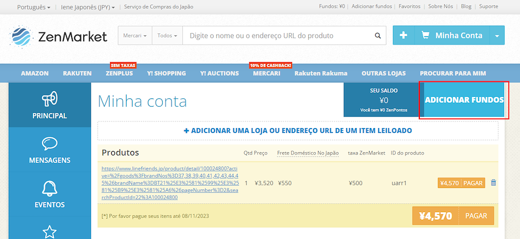
Task: Open the Mercari store selector dropdown
Action: 135,35
